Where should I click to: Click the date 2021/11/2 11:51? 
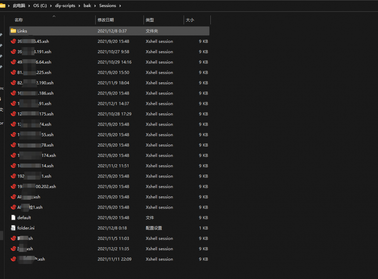coord(113,166)
